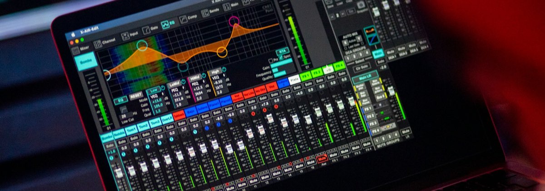
Task: Select the Bombo channel name button
Action: (x=85, y=61)
